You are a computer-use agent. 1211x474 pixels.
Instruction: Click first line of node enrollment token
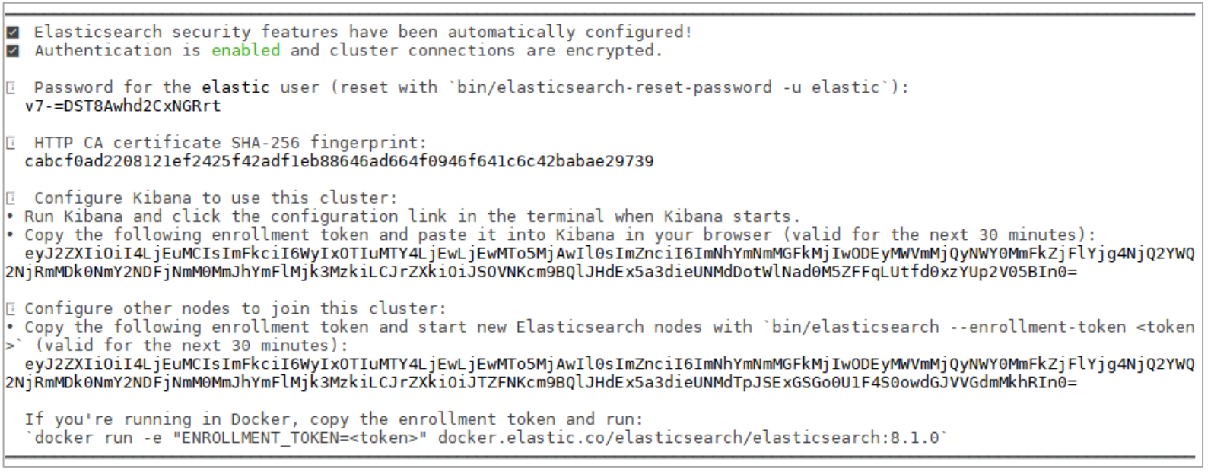(609, 365)
